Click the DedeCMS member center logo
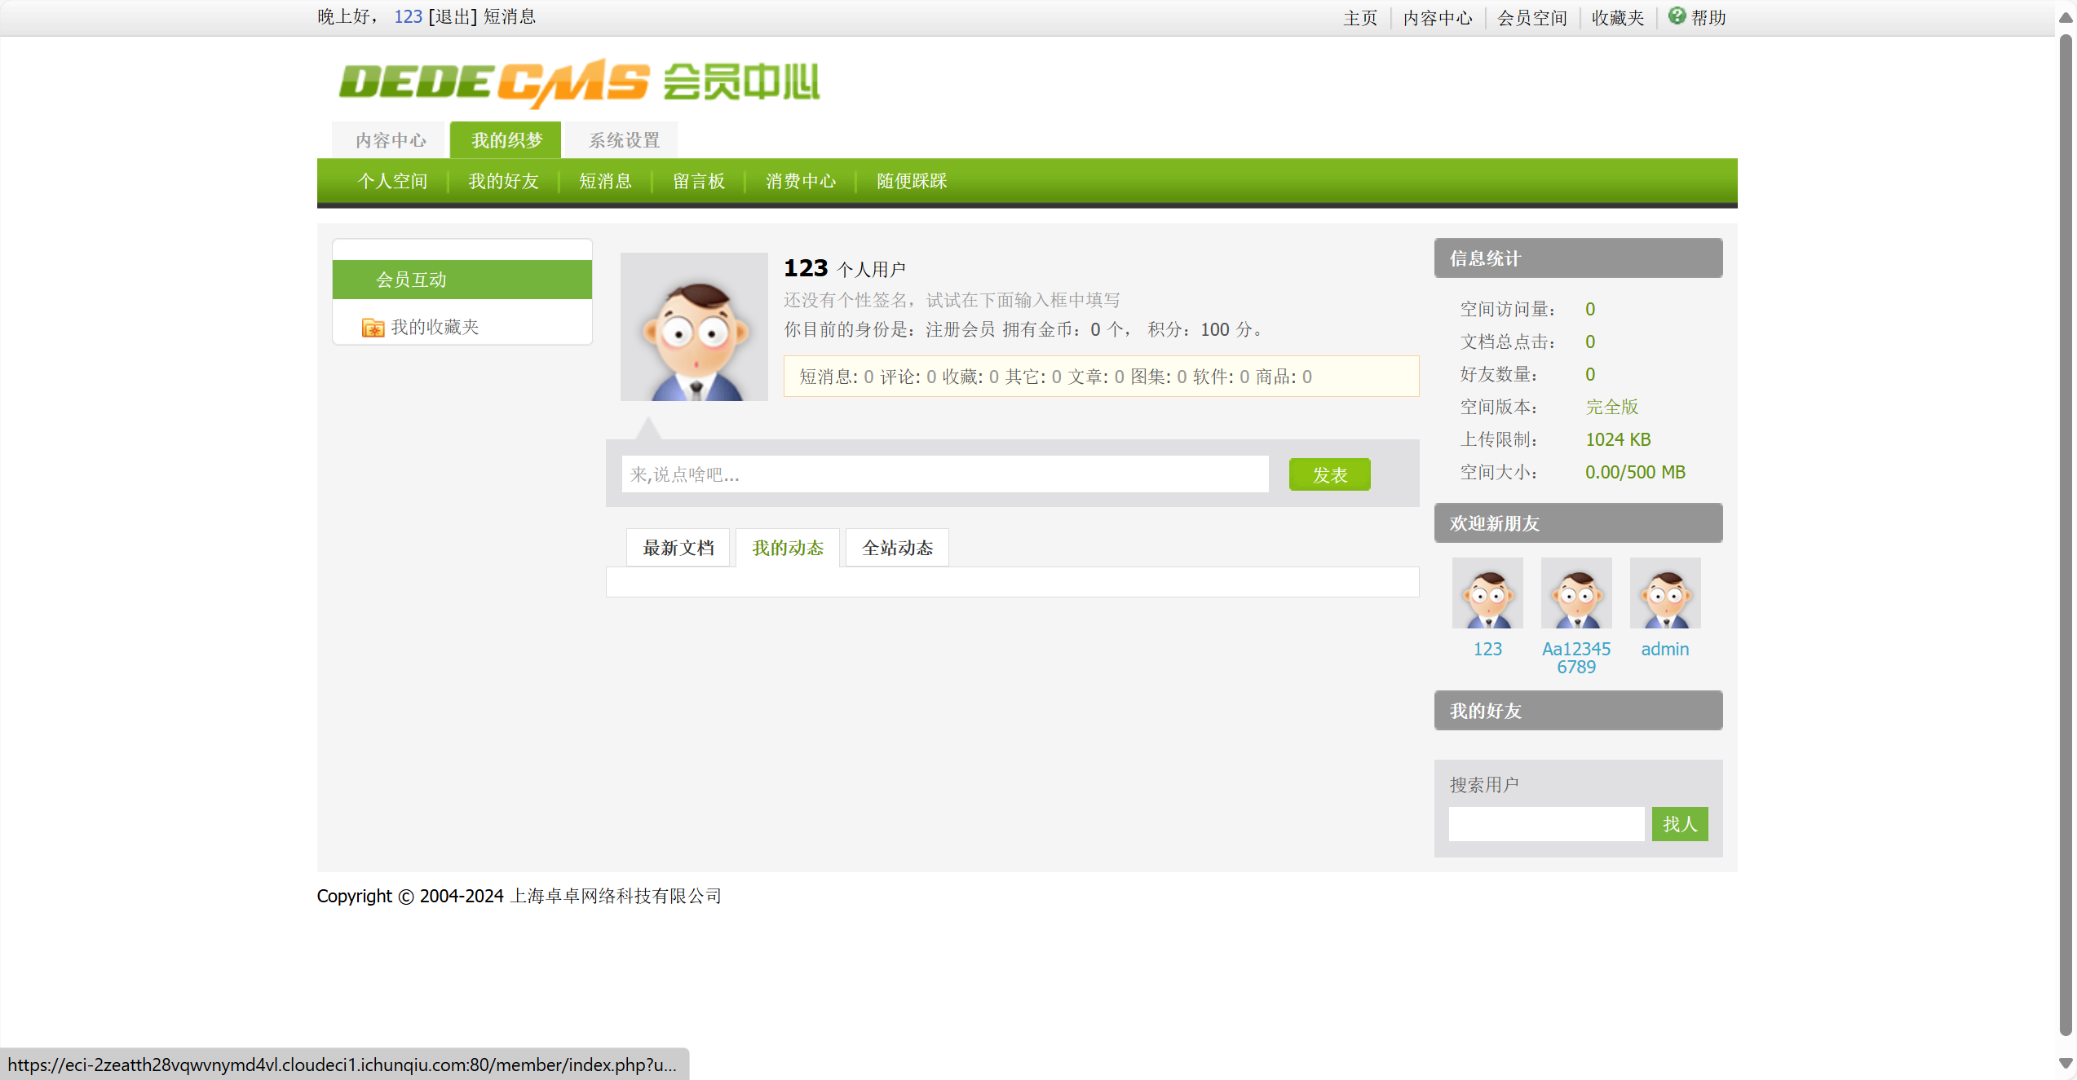This screenshot has height=1080, width=2077. (x=579, y=82)
